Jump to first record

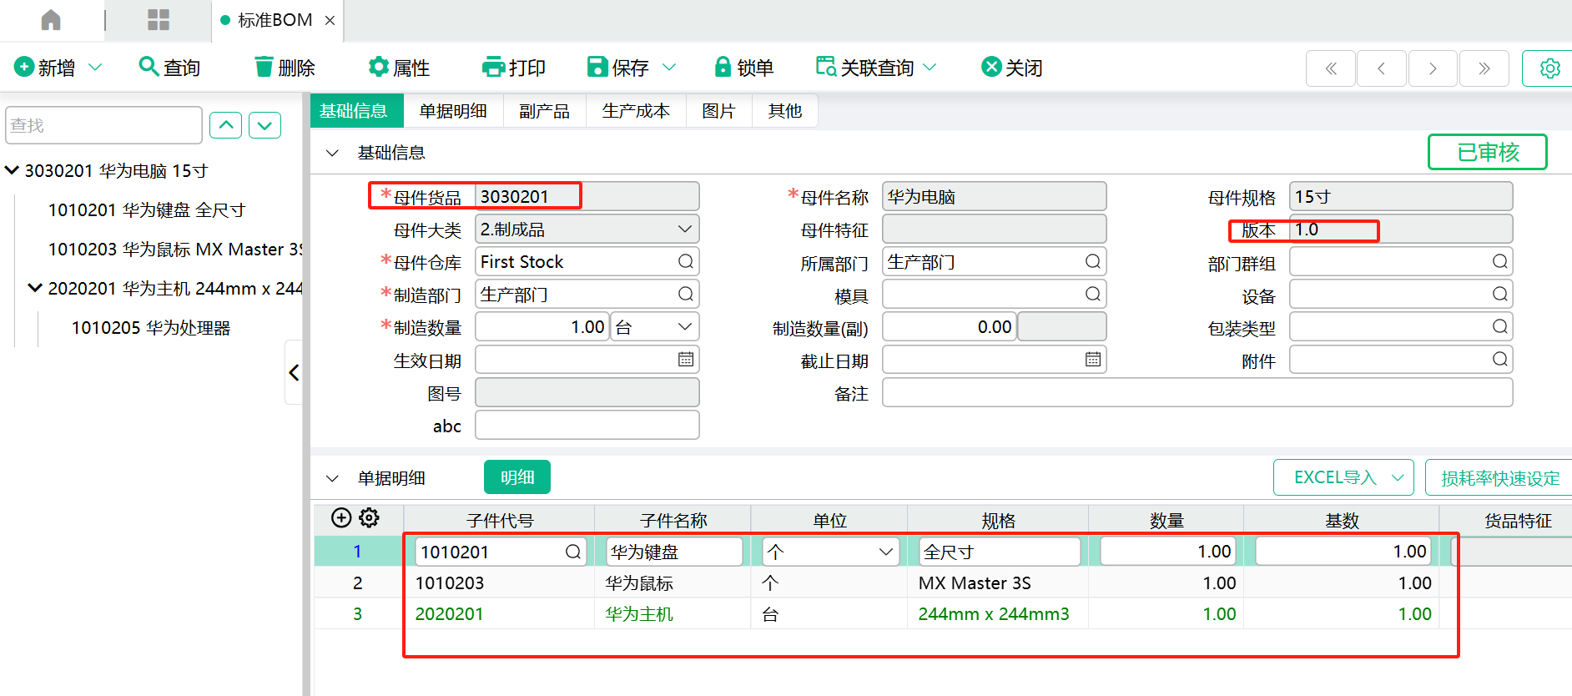pyautogui.click(x=1331, y=68)
